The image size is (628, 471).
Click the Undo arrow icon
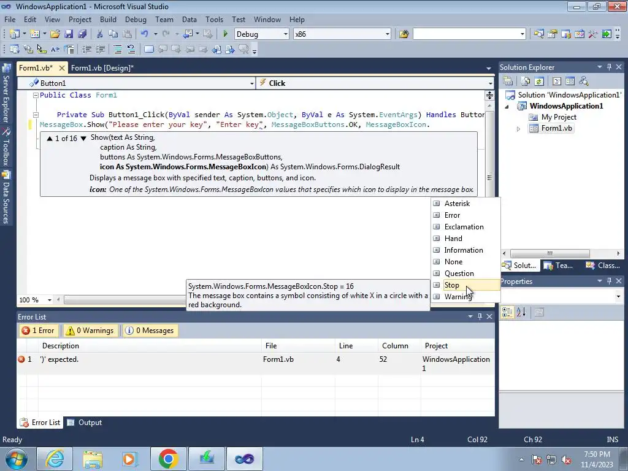pyautogui.click(x=145, y=34)
